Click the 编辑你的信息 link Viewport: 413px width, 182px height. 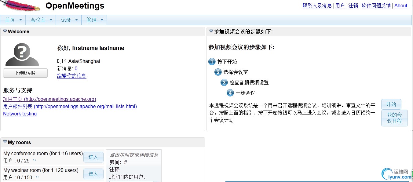(72, 76)
